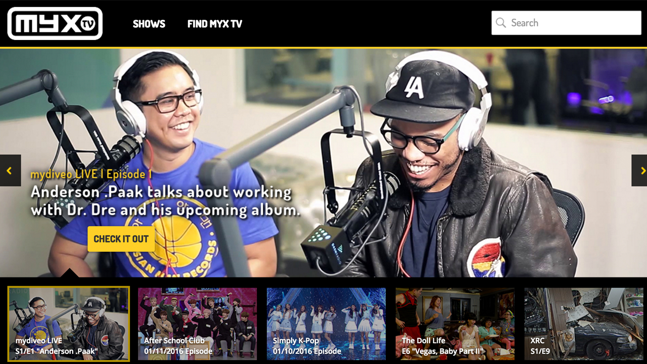Click '01/11/2016 Episode' text under After School Club
The width and height of the screenshot is (647, 364).
point(178,351)
